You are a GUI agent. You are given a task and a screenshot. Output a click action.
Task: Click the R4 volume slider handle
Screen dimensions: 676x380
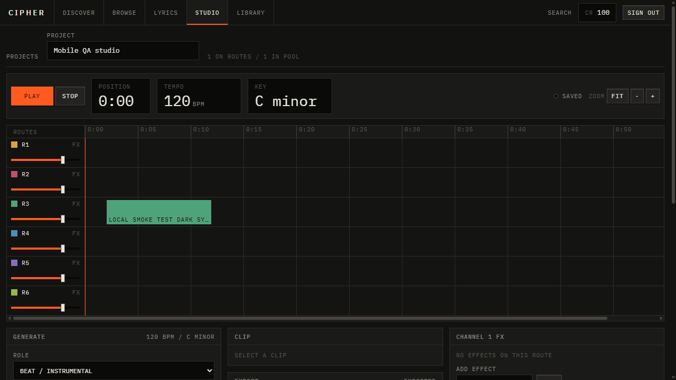(x=63, y=248)
